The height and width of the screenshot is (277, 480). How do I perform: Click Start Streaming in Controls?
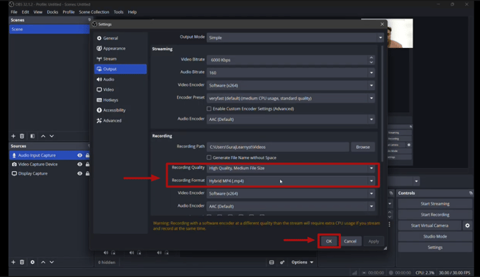(x=435, y=204)
